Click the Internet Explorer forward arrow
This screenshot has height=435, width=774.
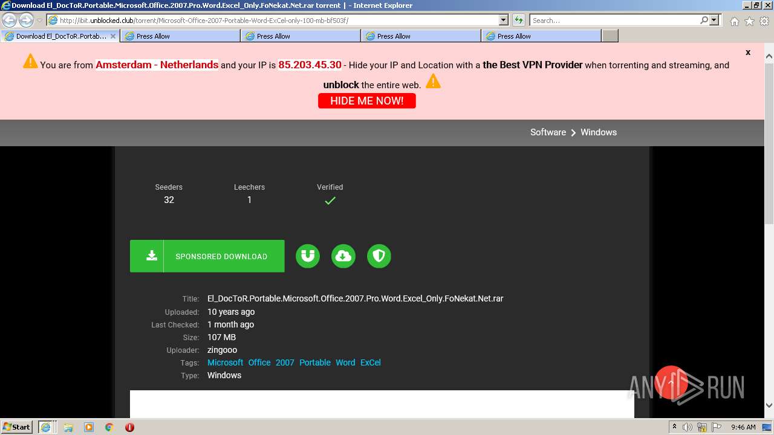[26, 20]
